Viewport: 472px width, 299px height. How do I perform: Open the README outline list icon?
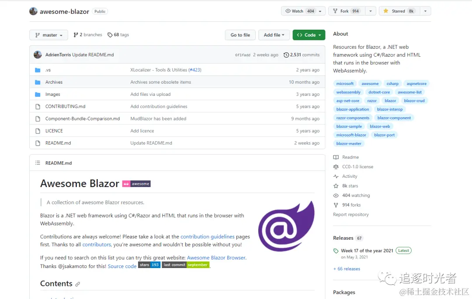pos(38,163)
